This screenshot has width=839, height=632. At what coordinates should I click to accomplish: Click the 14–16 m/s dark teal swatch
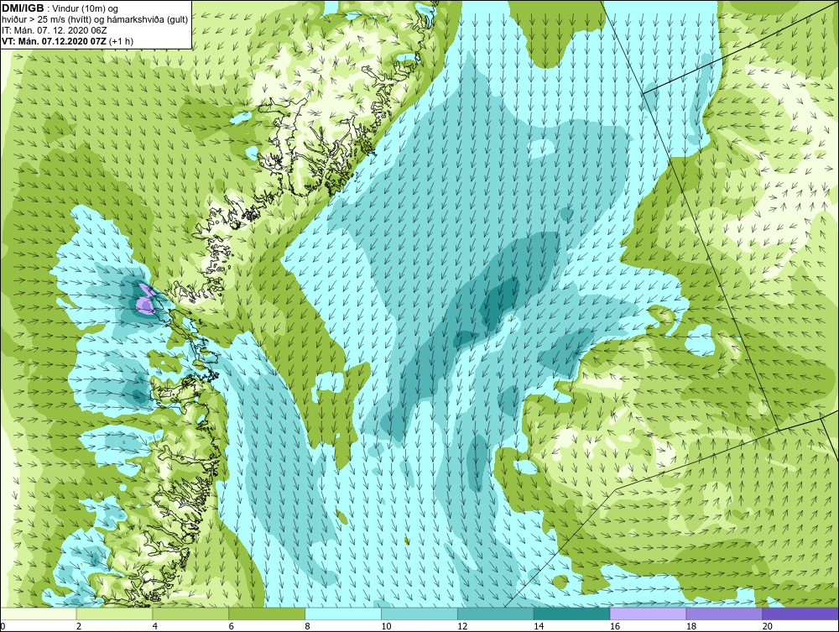572,614
